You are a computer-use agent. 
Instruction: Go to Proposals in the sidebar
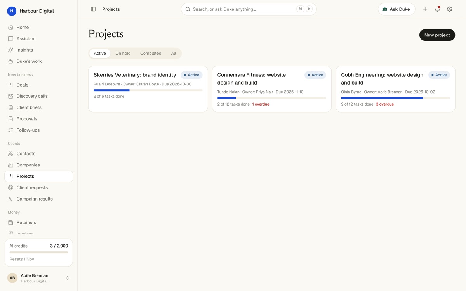(39, 119)
